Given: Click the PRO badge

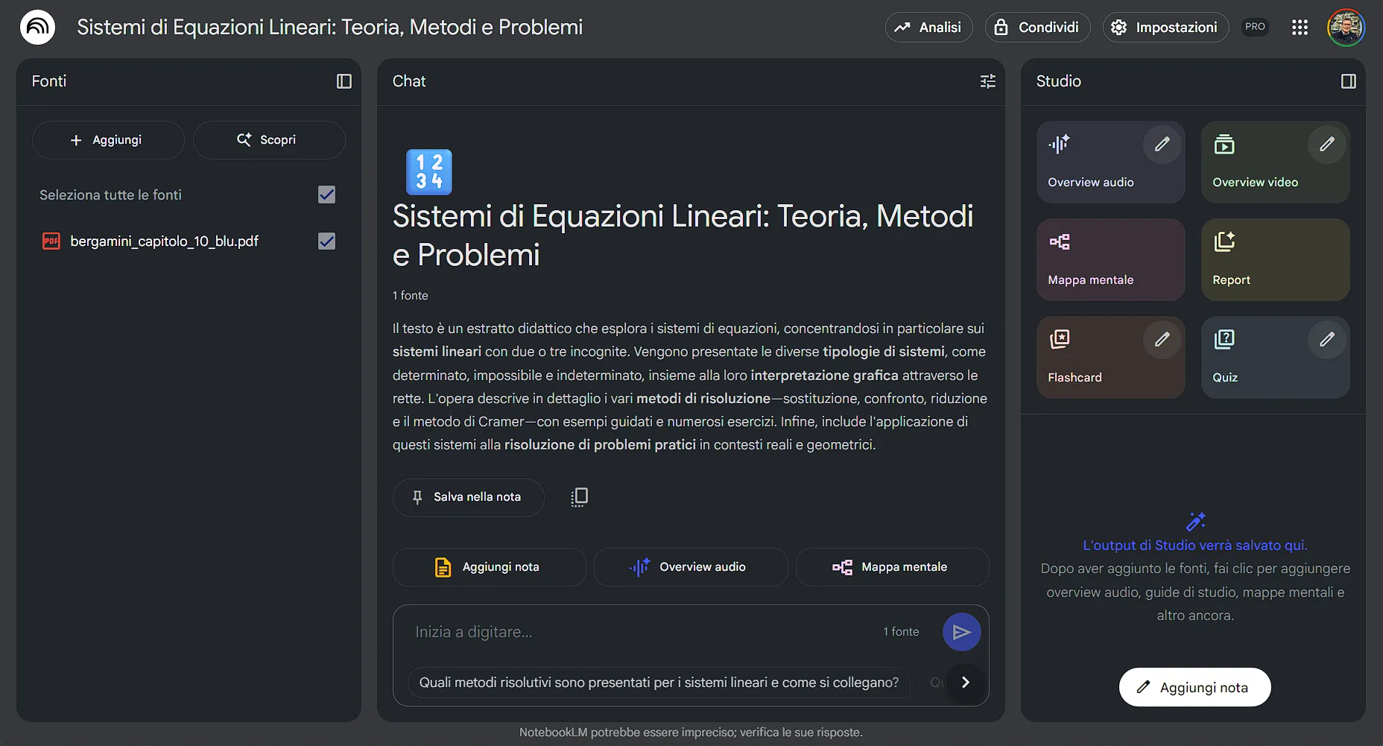Looking at the screenshot, I should point(1256,27).
